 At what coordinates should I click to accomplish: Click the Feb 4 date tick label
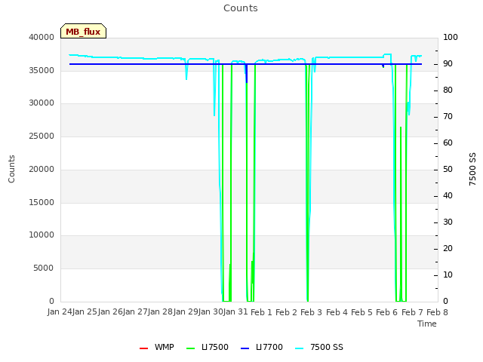[x=337, y=312]
